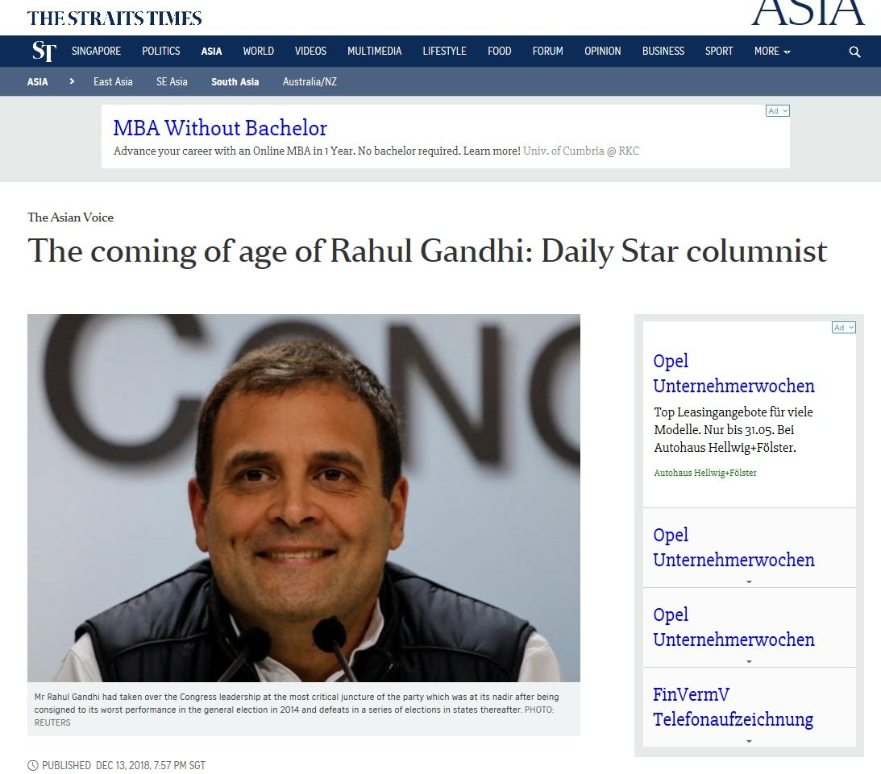Click the top banner Ad choices icon

[778, 110]
